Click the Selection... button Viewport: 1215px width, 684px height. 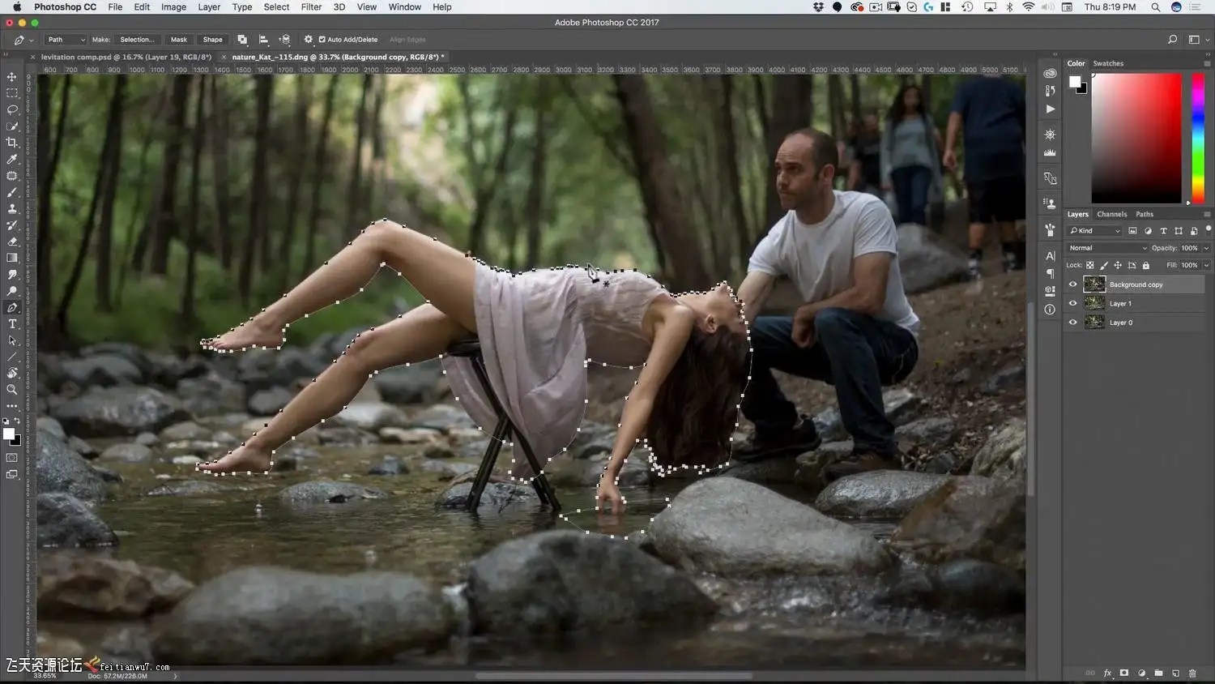point(137,40)
